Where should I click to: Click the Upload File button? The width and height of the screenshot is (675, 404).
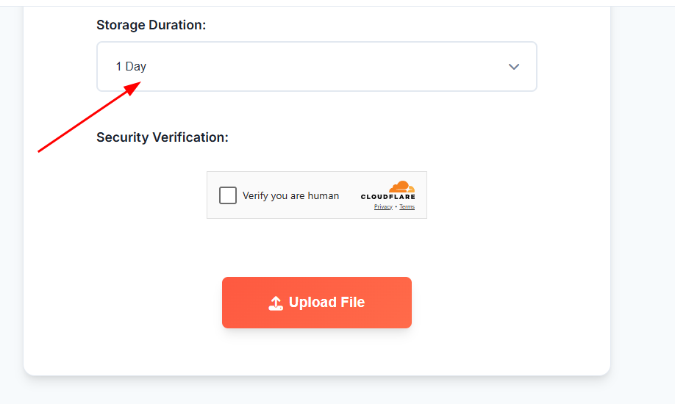pyautogui.click(x=317, y=303)
